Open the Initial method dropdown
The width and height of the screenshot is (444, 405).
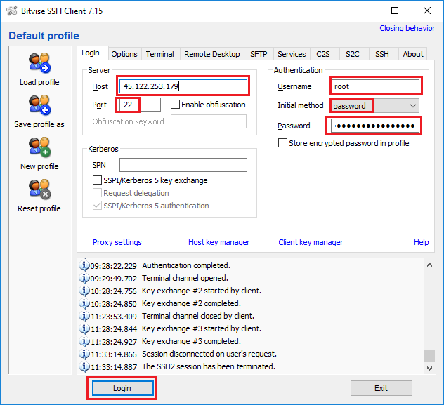tap(412, 105)
